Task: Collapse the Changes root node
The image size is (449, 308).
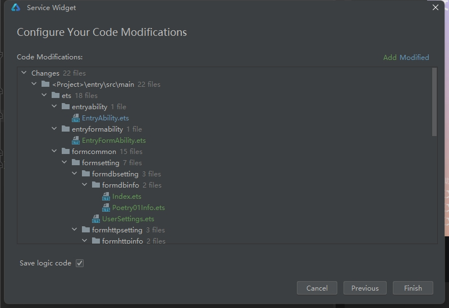Action: click(x=24, y=73)
